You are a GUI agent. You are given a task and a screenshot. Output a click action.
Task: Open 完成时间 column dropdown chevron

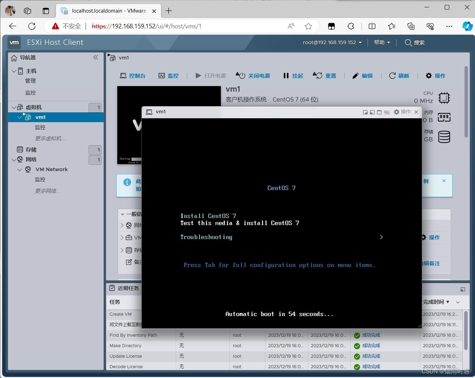pos(458,302)
